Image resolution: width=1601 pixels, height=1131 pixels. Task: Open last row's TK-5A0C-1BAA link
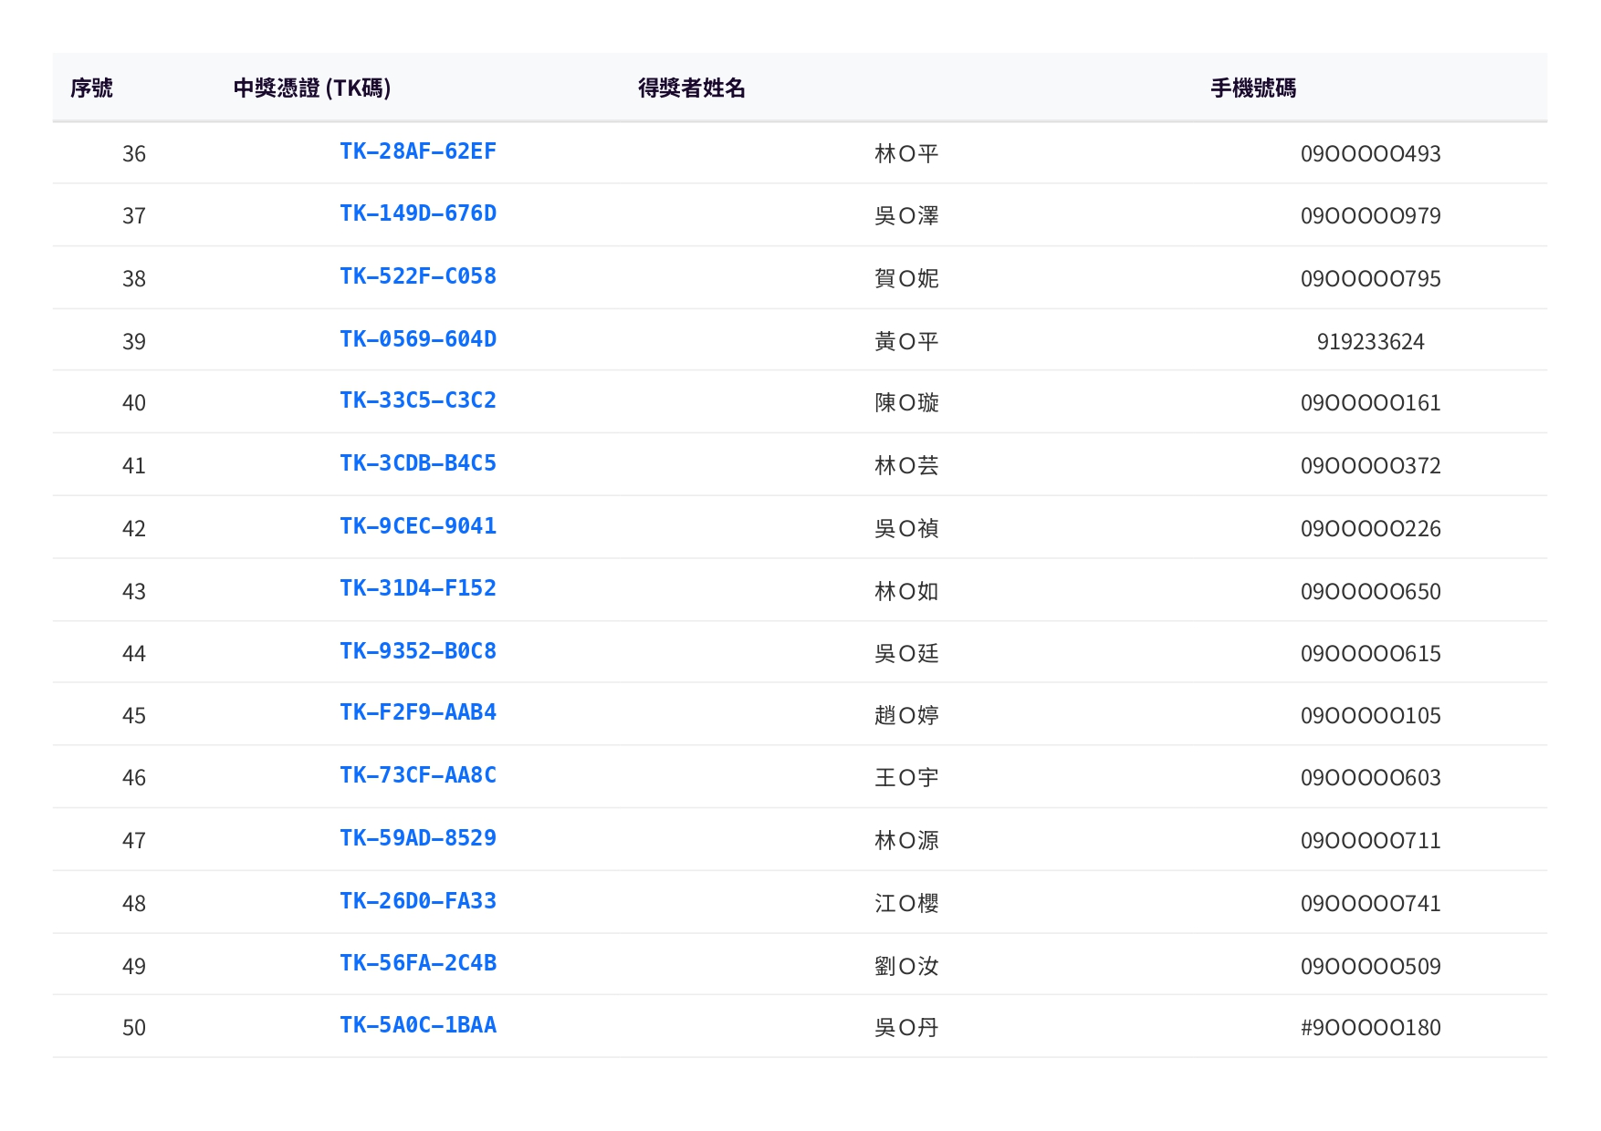(417, 1025)
